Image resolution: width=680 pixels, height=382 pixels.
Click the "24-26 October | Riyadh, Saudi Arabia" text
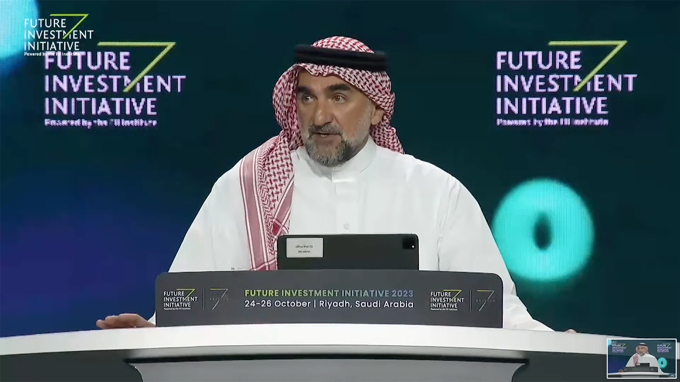329,304
